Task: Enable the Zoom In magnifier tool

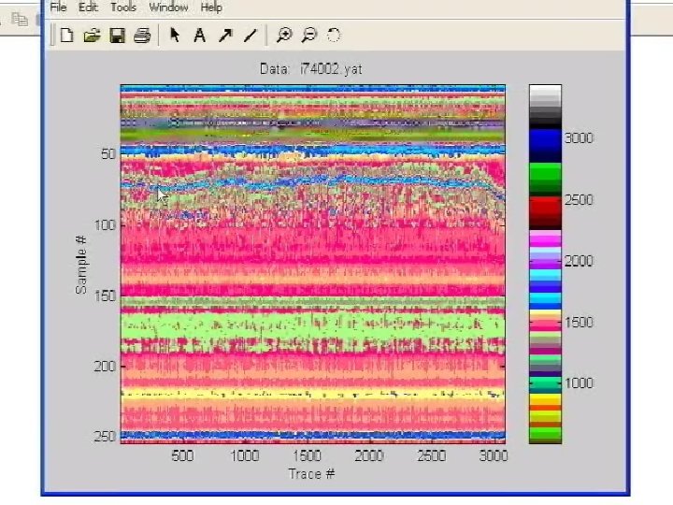Action: [x=283, y=36]
